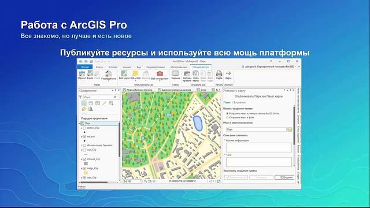
Task: Select List by Editing pencil icon
Action: coord(104,103)
